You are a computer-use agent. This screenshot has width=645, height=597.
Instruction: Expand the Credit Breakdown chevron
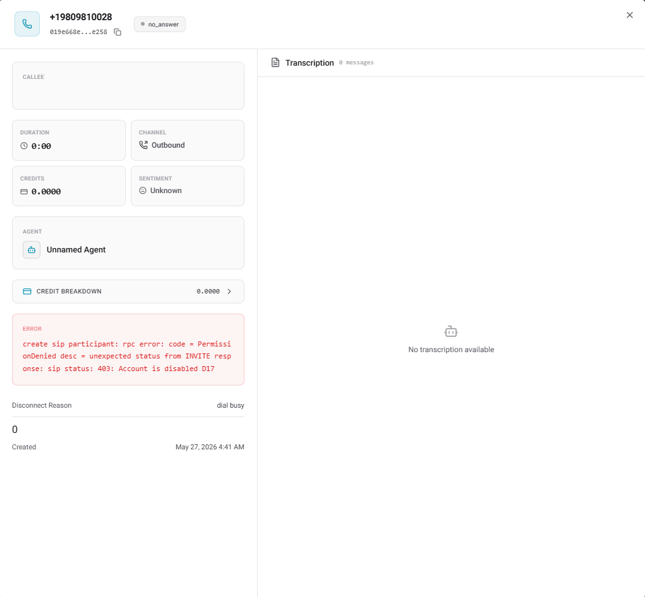[229, 292]
